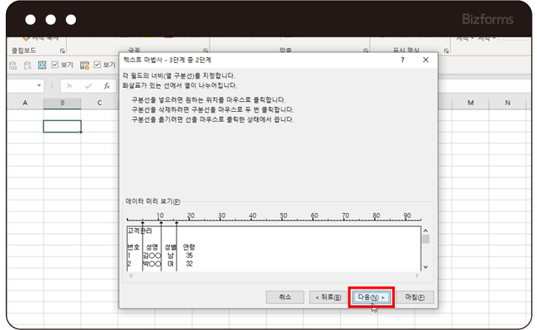Click break line between 성명 and 성별

(161, 246)
